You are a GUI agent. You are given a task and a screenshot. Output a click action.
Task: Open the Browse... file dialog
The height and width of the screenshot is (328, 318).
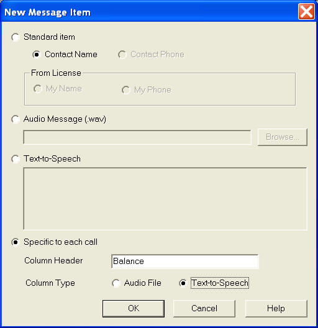pos(283,137)
